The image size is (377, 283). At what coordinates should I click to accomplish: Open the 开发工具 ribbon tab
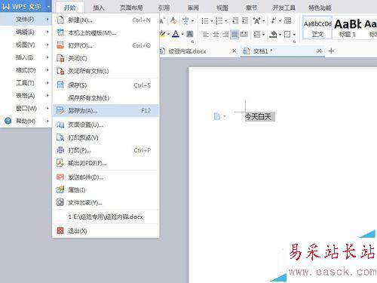coord(284,8)
